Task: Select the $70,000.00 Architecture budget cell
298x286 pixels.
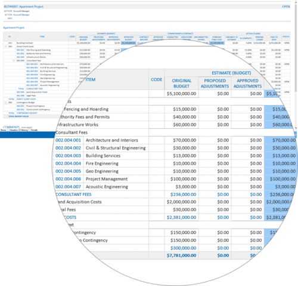Action: [x=185, y=140]
